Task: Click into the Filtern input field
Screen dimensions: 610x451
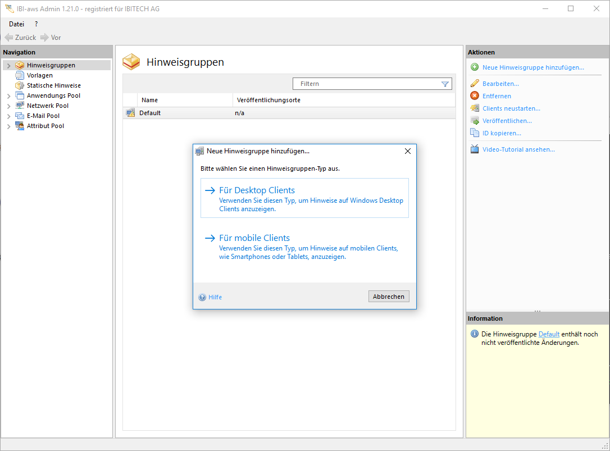Action: pos(368,84)
